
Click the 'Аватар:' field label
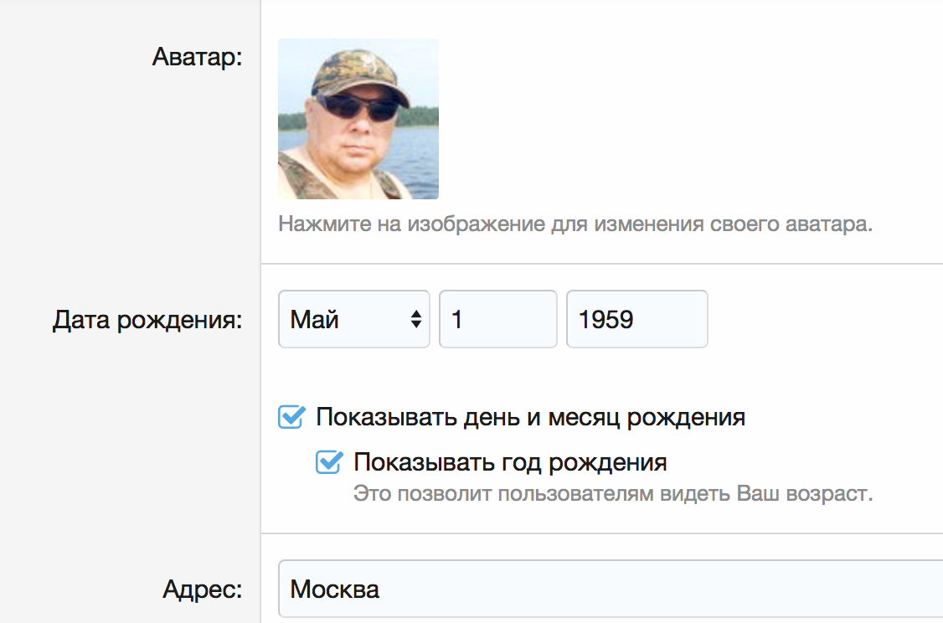point(197,58)
